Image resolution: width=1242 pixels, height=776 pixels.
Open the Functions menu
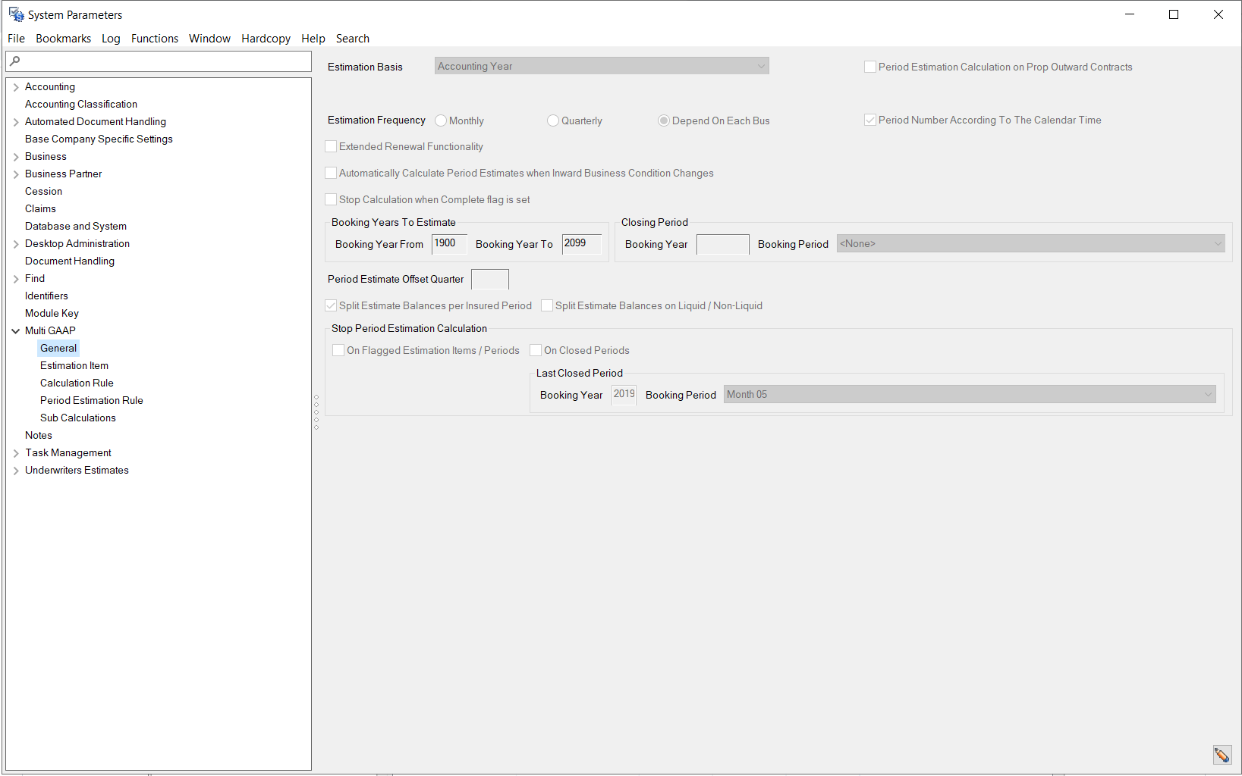[x=154, y=39]
